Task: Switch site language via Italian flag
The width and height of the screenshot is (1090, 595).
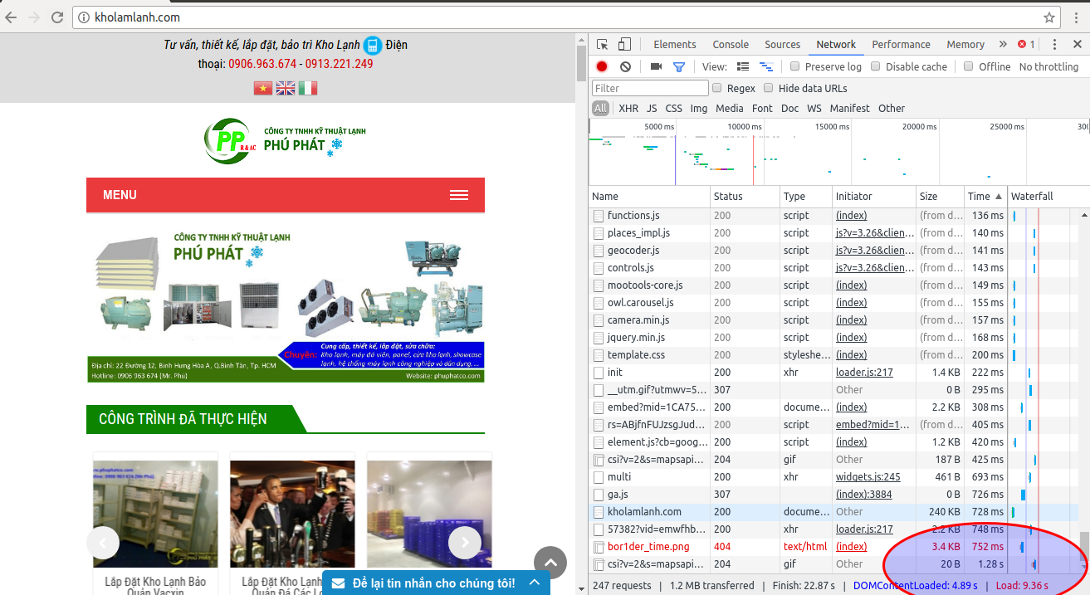Action: coord(308,88)
